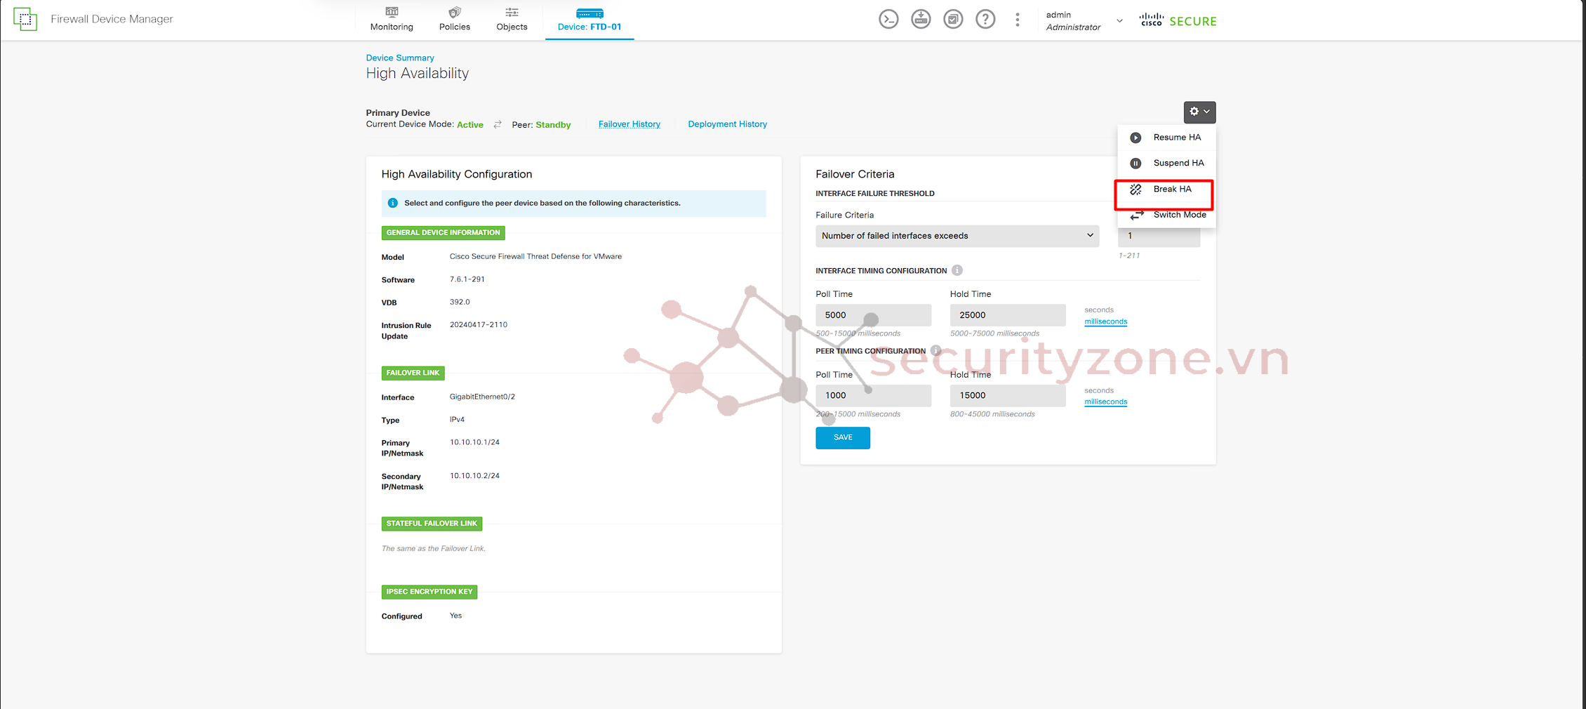Open the Failure Criteria dropdown
The image size is (1586, 709).
point(957,236)
